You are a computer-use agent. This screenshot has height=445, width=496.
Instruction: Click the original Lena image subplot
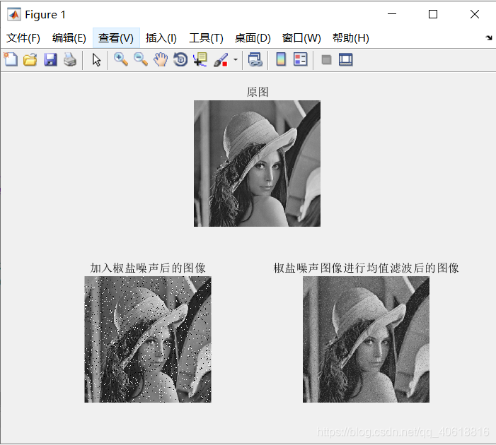pos(257,163)
